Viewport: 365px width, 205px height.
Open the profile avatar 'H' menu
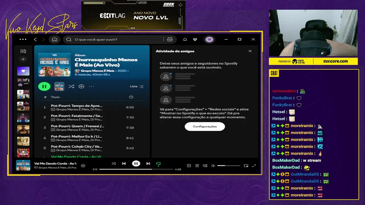point(209,39)
